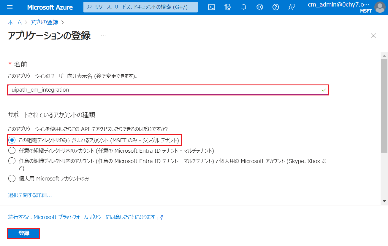Open the hamburger portal menu
Viewport: 388px width, 246px height.
10,7
